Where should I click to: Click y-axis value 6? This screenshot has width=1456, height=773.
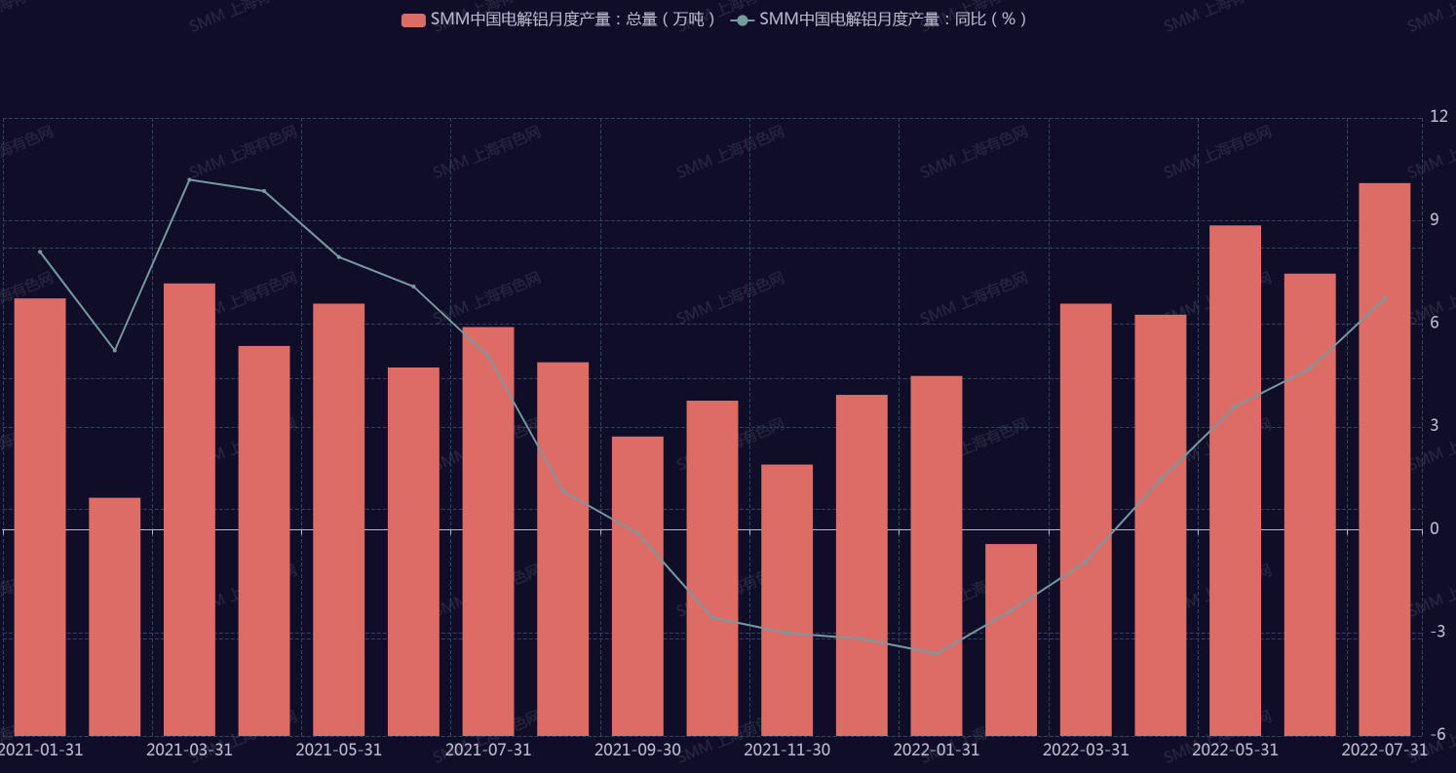point(1434,323)
